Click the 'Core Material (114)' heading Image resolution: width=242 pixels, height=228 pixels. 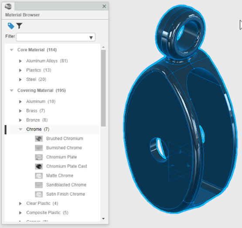pos(37,50)
